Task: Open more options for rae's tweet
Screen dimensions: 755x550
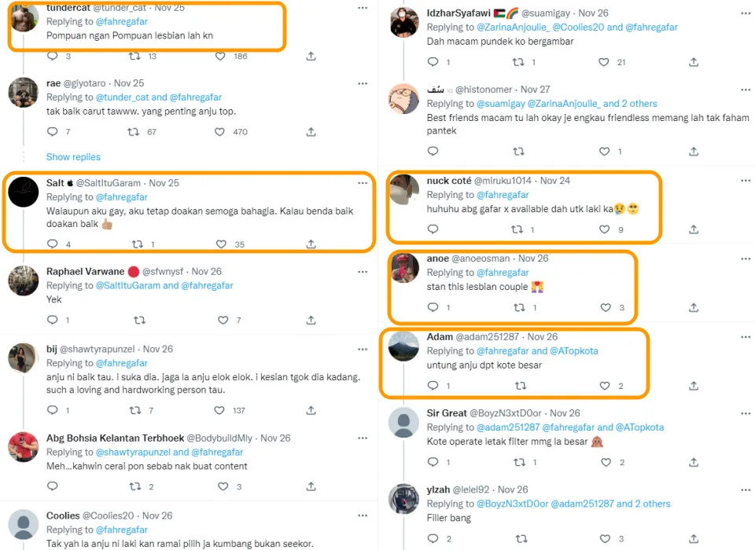Action: 362,82
